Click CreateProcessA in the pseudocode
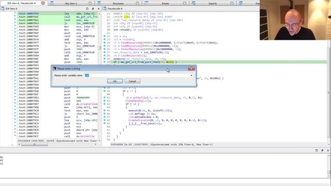 tap(139, 120)
